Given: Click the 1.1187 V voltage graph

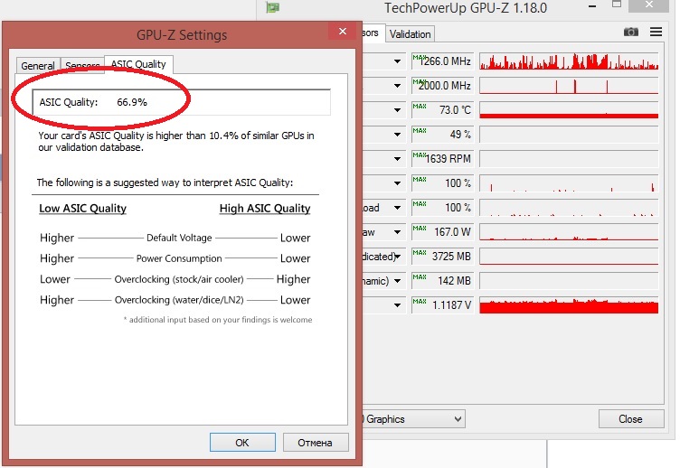Looking at the screenshot, I should tap(569, 305).
